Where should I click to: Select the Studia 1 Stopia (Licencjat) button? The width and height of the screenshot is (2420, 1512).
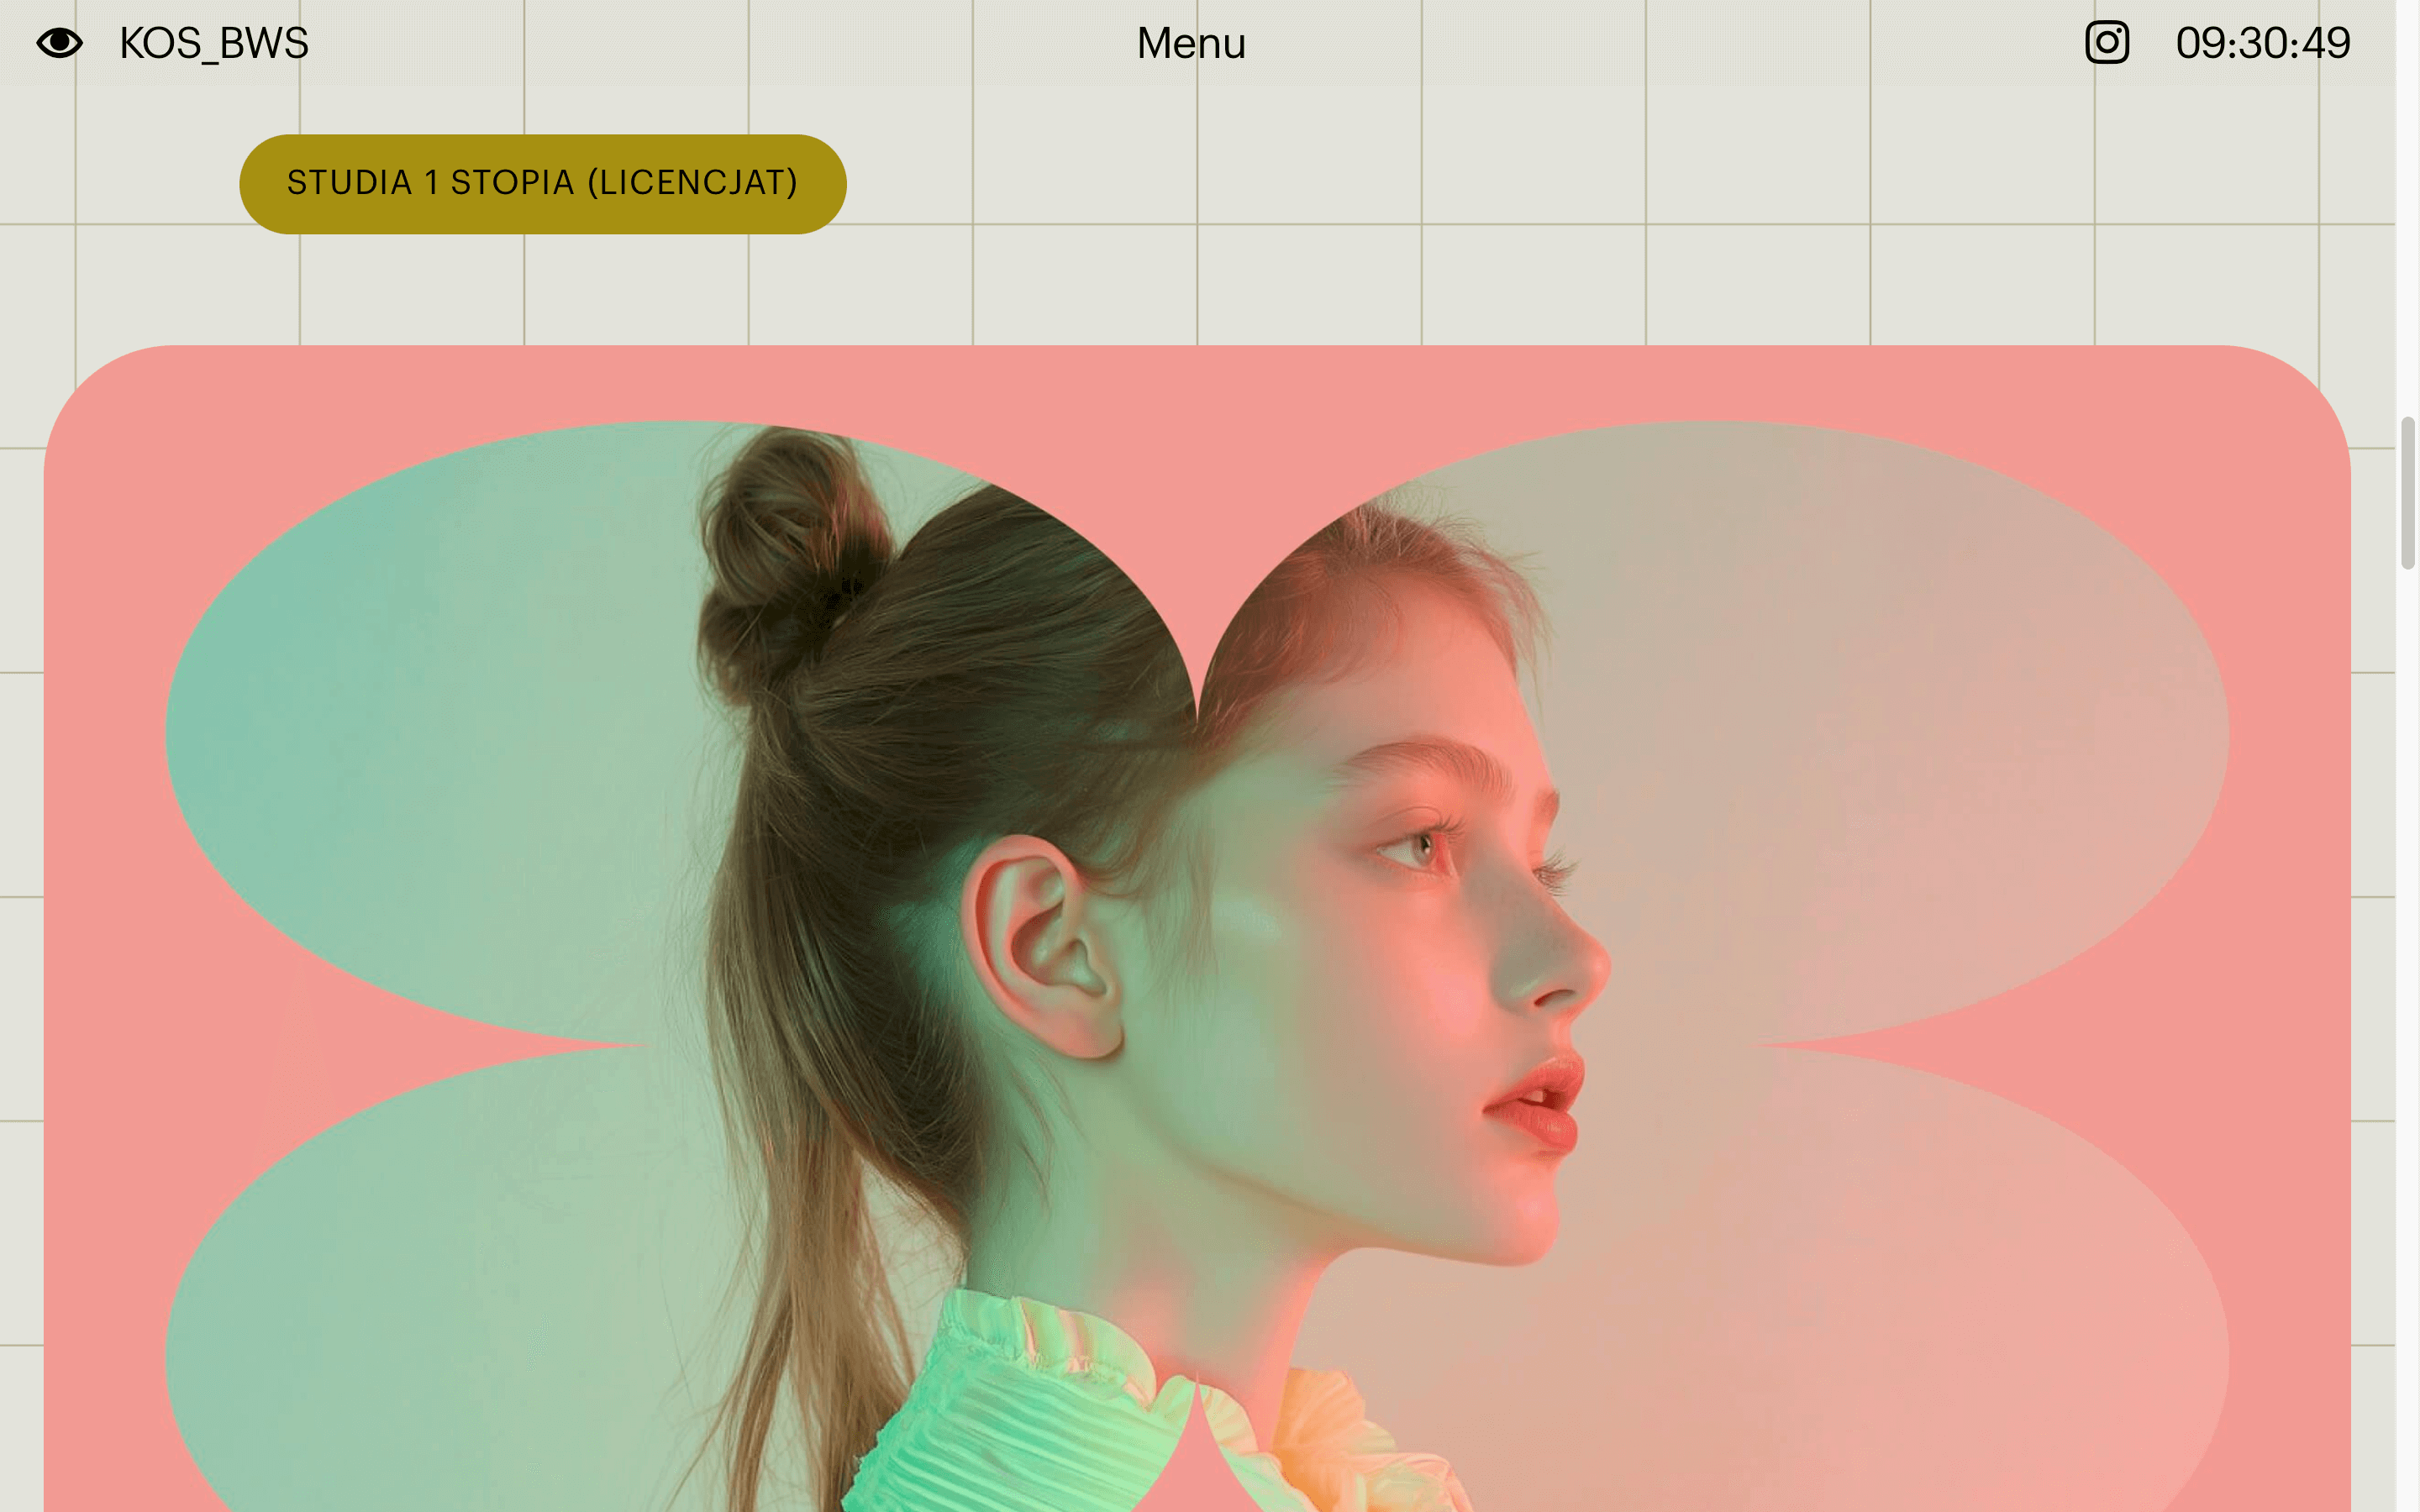[x=543, y=184]
